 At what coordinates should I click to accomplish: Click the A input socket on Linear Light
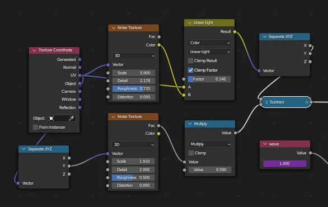click(184, 87)
